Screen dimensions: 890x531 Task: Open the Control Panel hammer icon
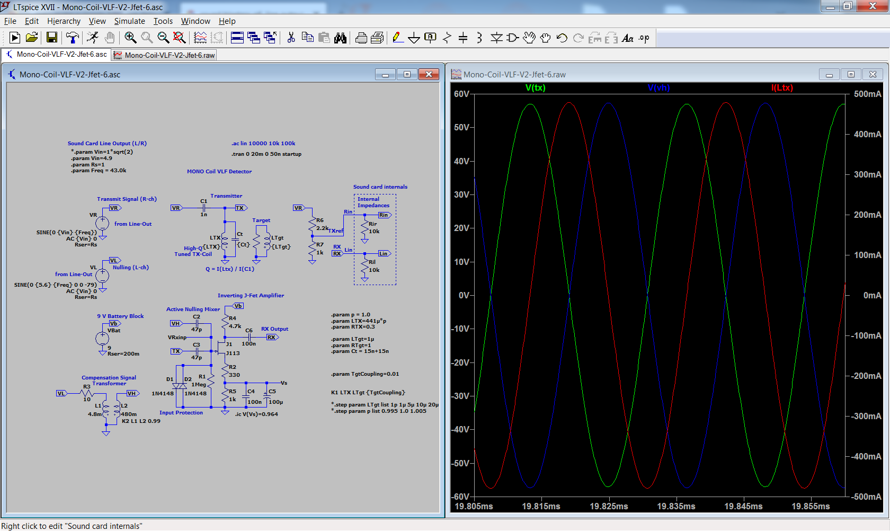(72, 38)
